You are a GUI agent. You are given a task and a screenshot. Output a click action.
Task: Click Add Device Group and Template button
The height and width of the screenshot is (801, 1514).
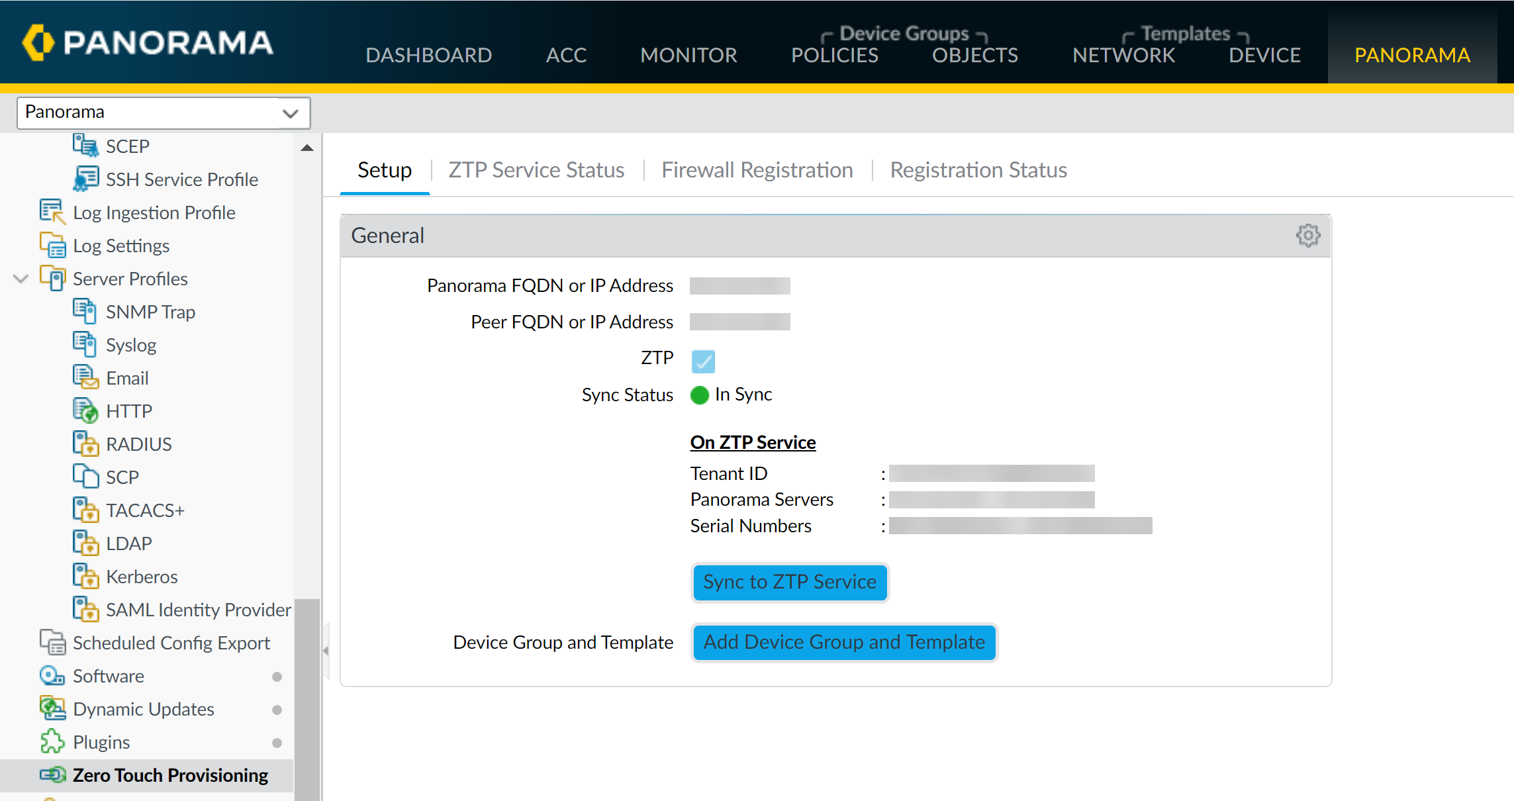click(x=843, y=642)
